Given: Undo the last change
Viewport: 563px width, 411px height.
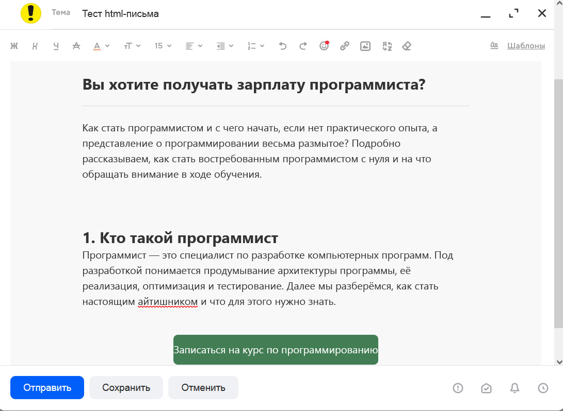Looking at the screenshot, I should [283, 46].
